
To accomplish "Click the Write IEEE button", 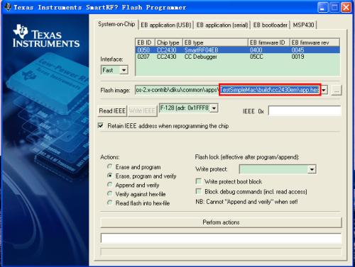I will 142,110.
